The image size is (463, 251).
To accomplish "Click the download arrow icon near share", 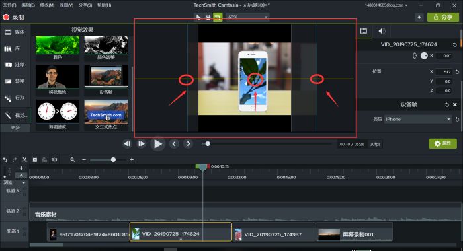I will point(419,17).
